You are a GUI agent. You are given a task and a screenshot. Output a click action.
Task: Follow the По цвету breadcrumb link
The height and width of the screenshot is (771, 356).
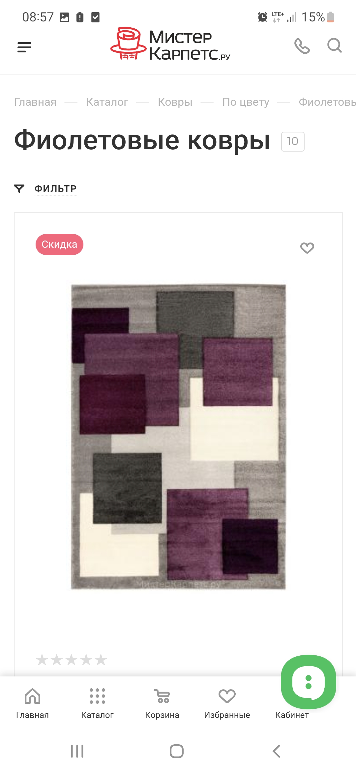[246, 102]
